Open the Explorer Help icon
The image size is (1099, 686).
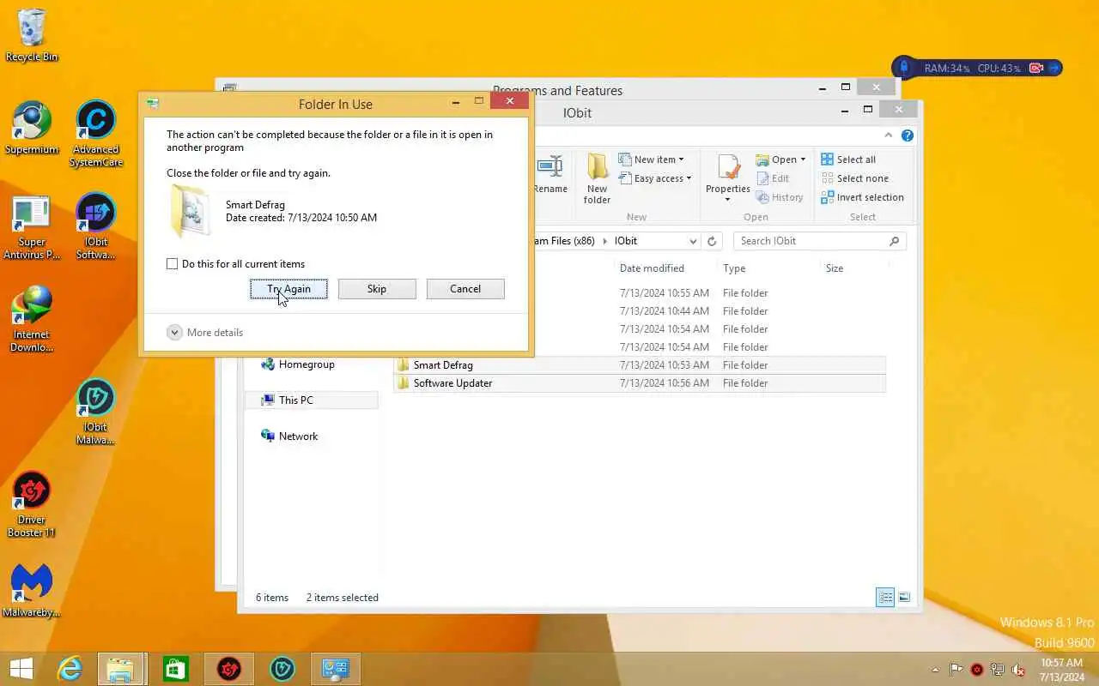[908, 135]
